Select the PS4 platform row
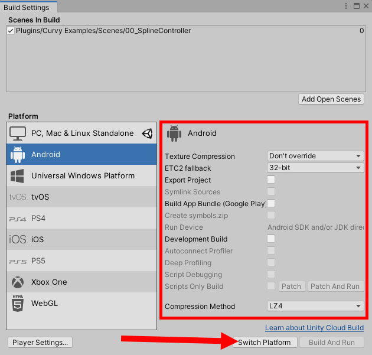The height and width of the screenshot is (355, 372). (81, 218)
